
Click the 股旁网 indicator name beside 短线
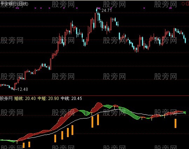pos(6,99)
